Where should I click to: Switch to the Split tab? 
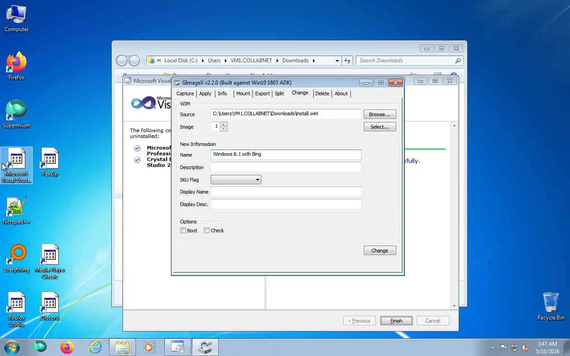coord(279,93)
